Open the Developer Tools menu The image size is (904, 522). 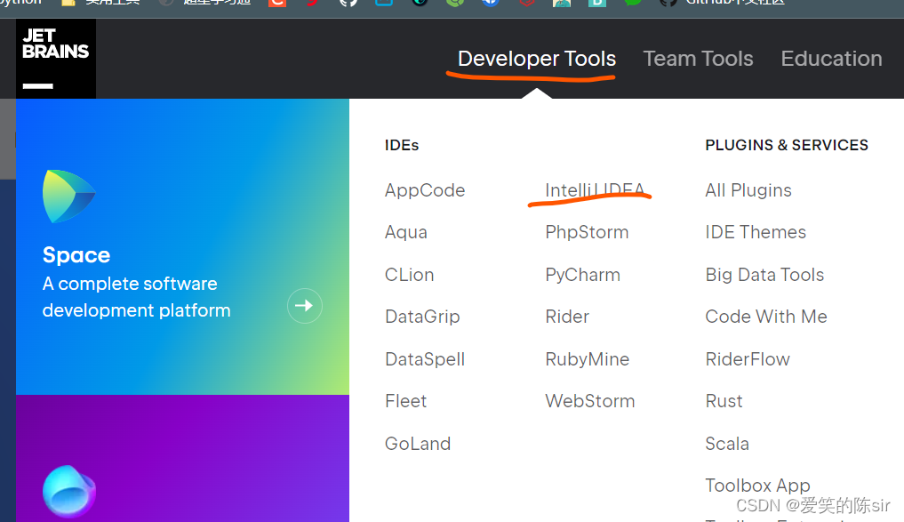(x=537, y=59)
